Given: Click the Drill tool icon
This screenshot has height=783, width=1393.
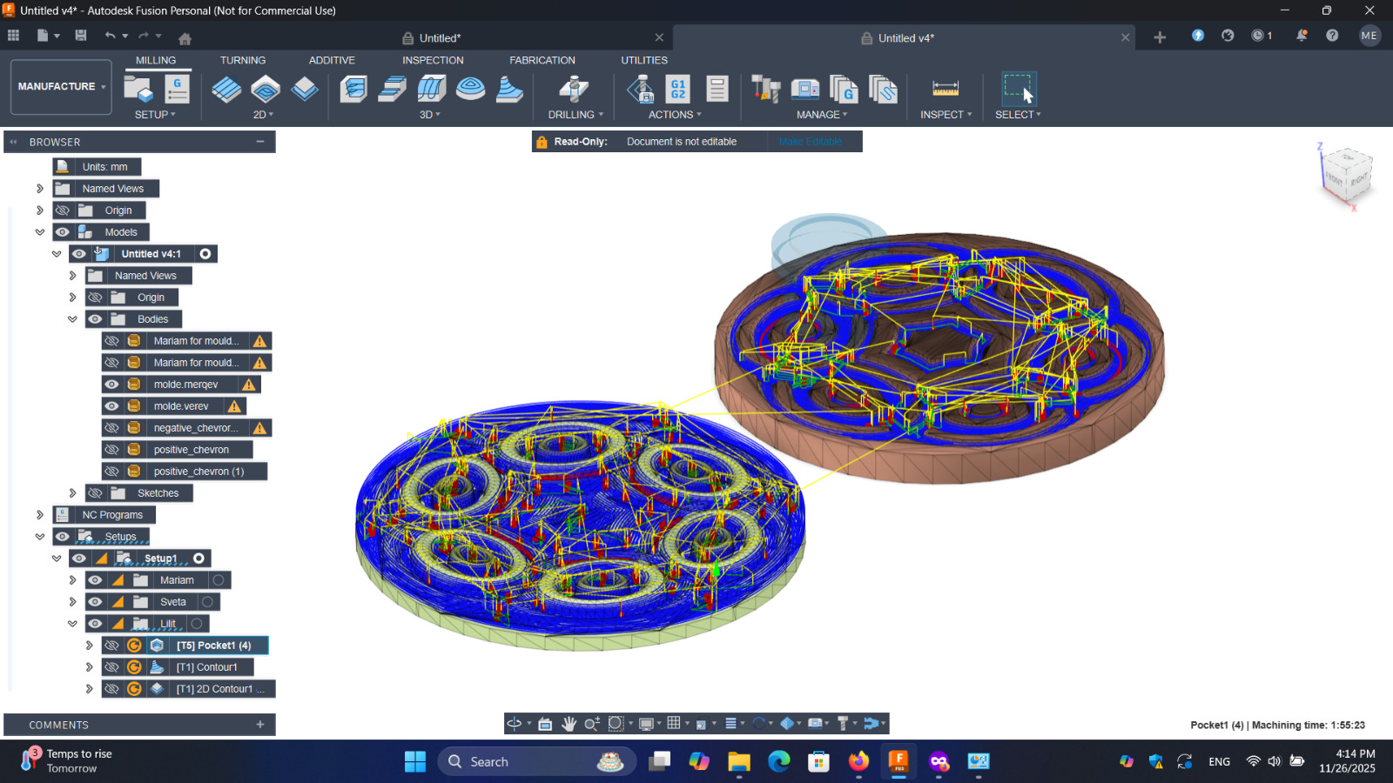Looking at the screenshot, I should click(573, 89).
